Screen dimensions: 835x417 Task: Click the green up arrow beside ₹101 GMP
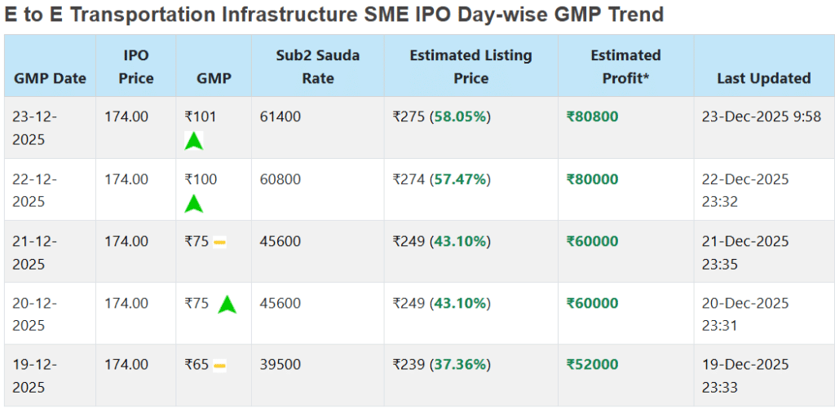tap(193, 141)
